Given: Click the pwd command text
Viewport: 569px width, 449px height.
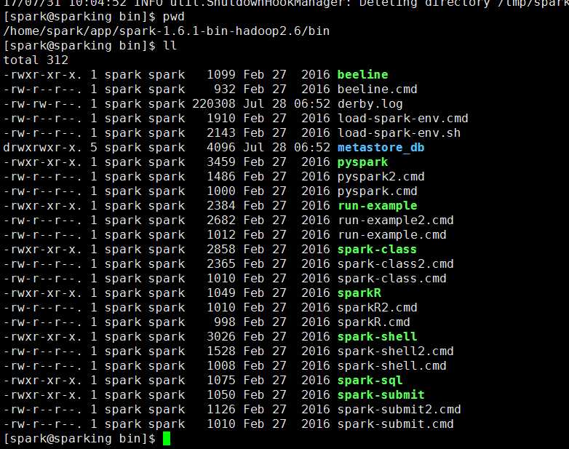Looking at the screenshot, I should pyautogui.click(x=173, y=17).
